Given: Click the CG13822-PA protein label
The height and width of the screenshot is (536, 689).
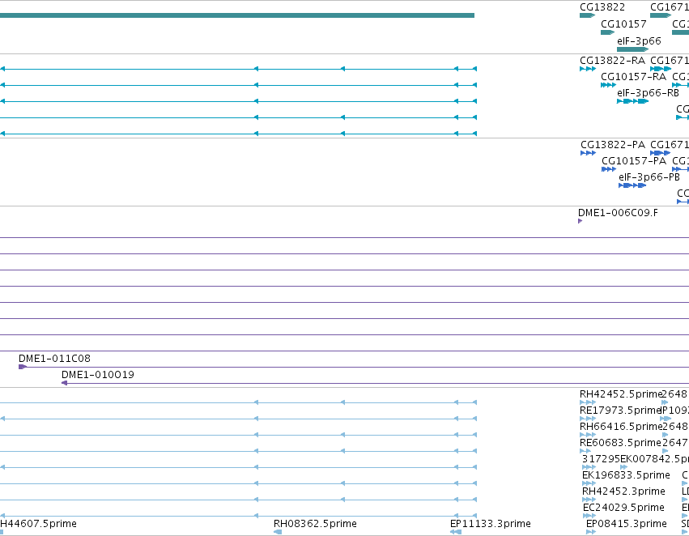Looking at the screenshot, I should point(613,145).
